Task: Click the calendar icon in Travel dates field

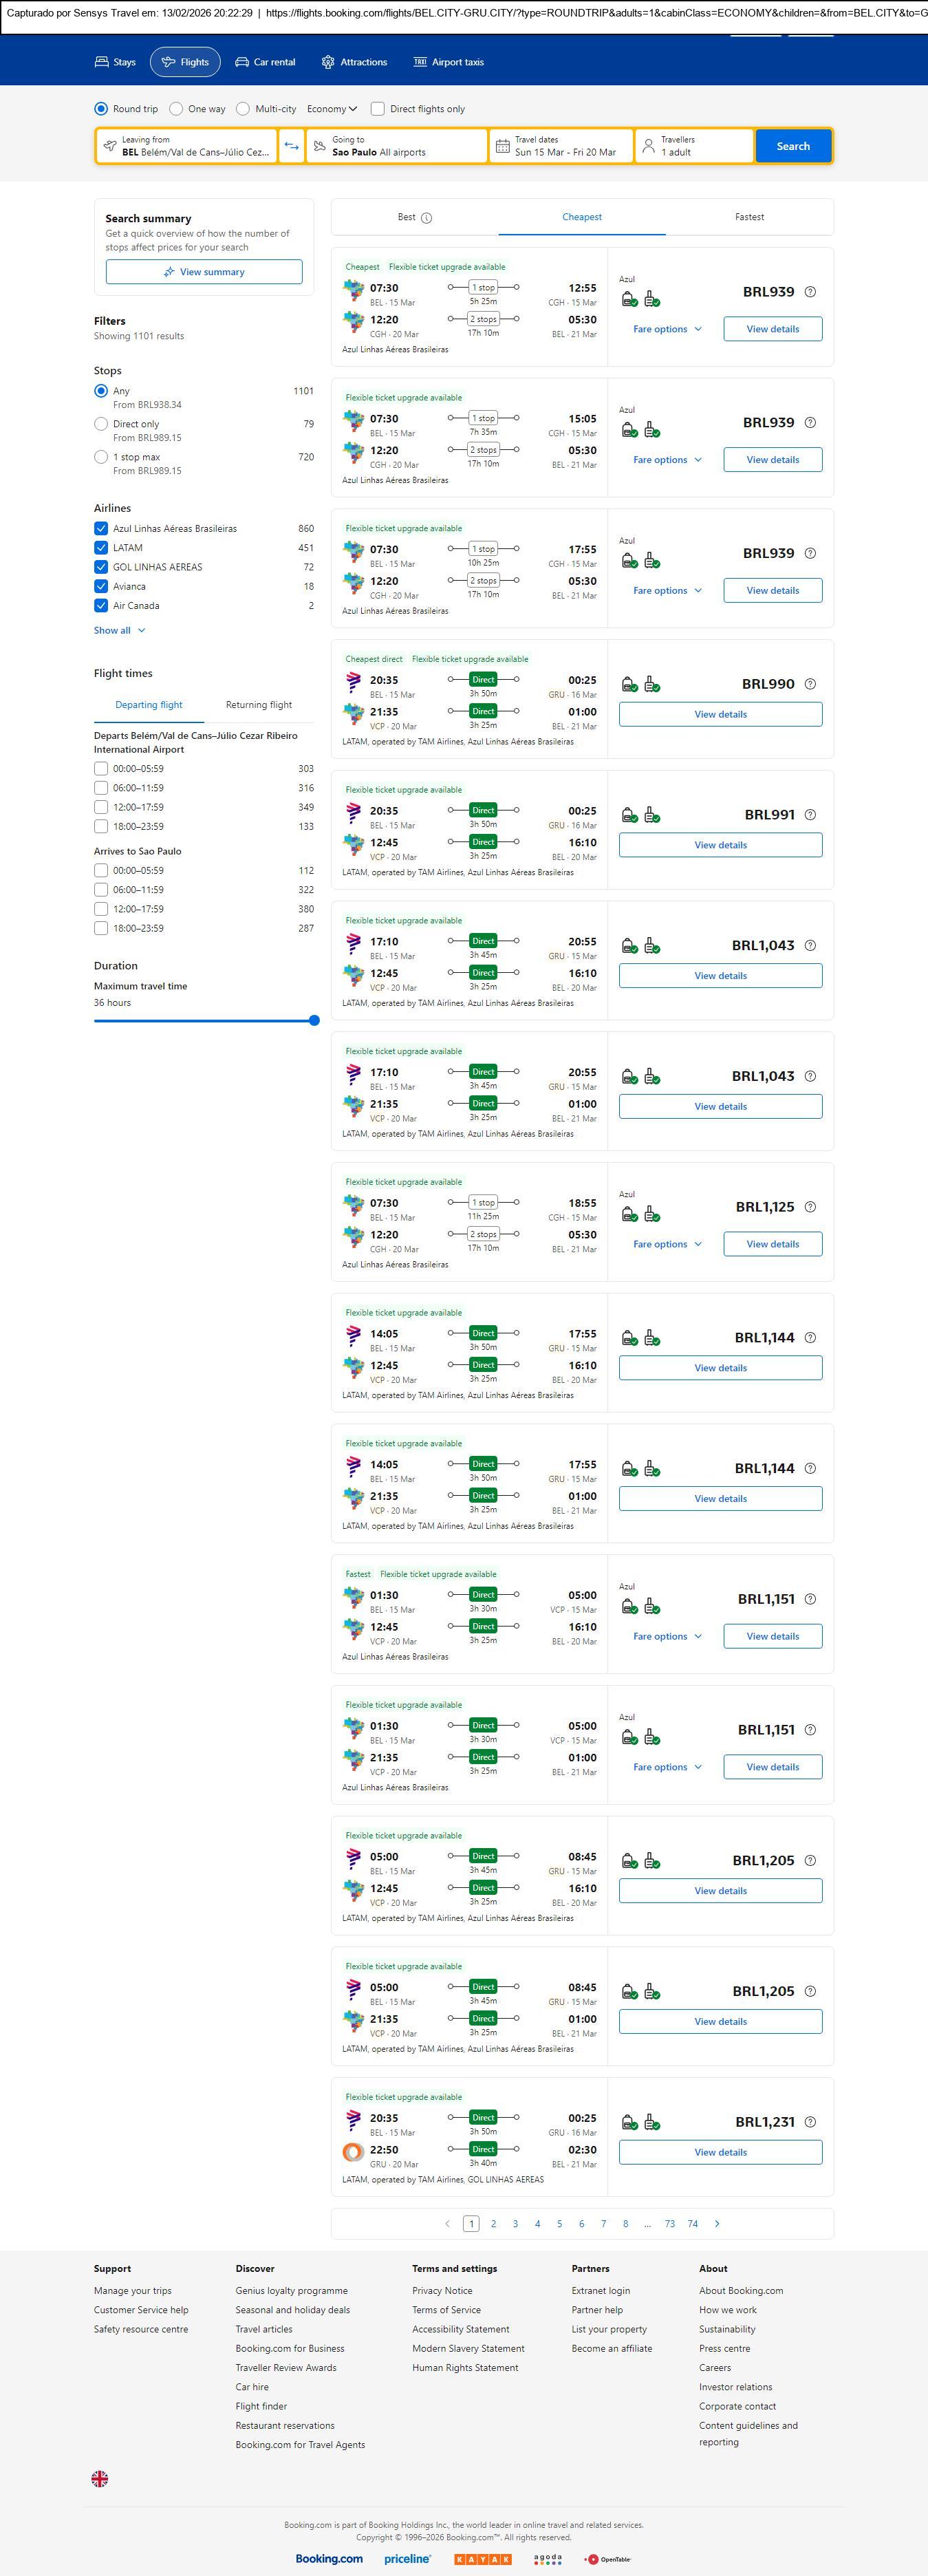Action: [x=503, y=146]
